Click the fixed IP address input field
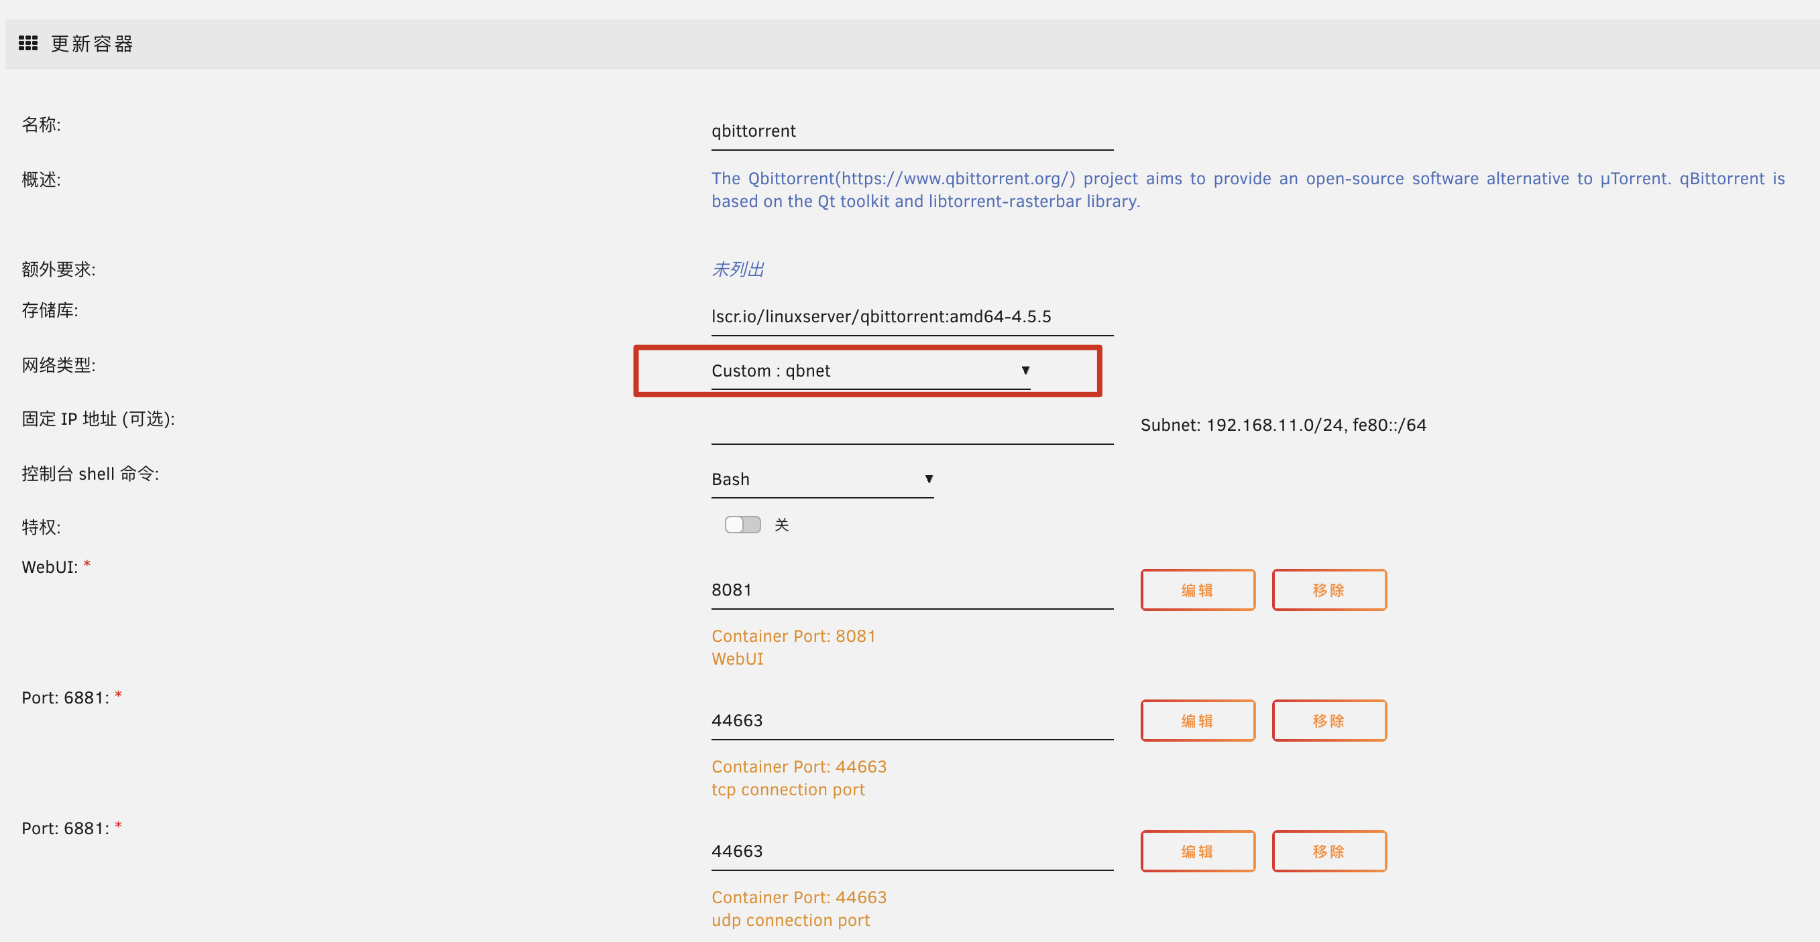The height and width of the screenshot is (942, 1820). (911, 427)
